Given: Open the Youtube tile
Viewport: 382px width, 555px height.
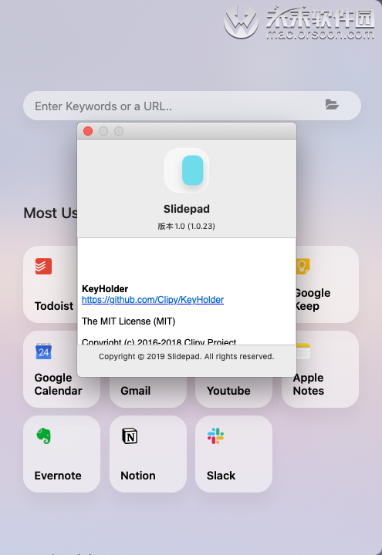Looking at the screenshot, I should click(234, 391).
